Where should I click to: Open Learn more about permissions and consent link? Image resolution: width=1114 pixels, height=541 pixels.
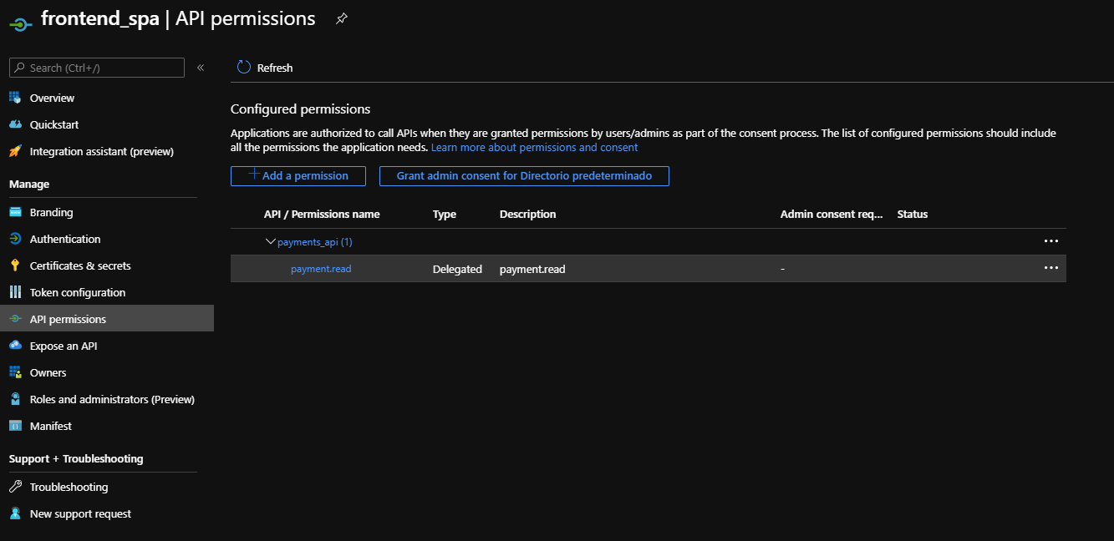[534, 148]
